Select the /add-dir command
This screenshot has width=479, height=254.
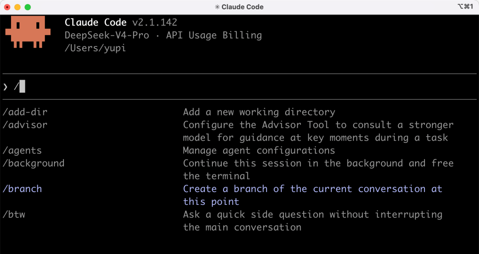[x=25, y=112]
